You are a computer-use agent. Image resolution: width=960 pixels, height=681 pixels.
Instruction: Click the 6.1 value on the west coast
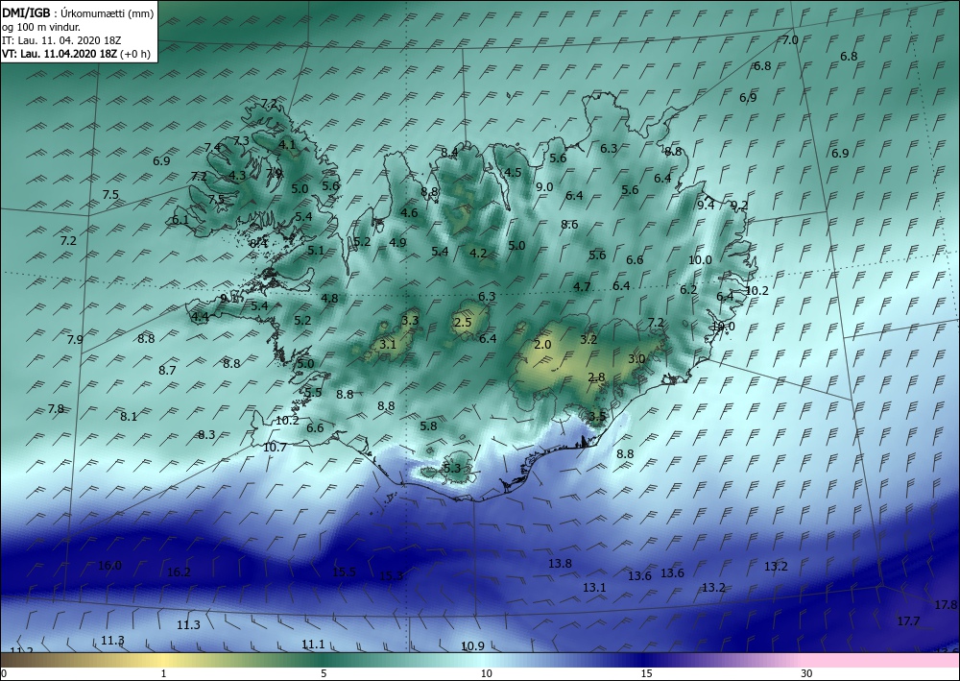pyautogui.click(x=180, y=219)
